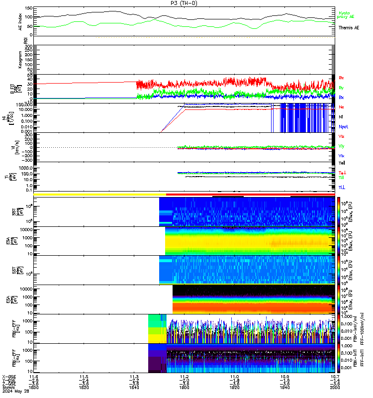Click the ESA electrons axis label
This screenshot has width=373, height=398.
coord(11,299)
